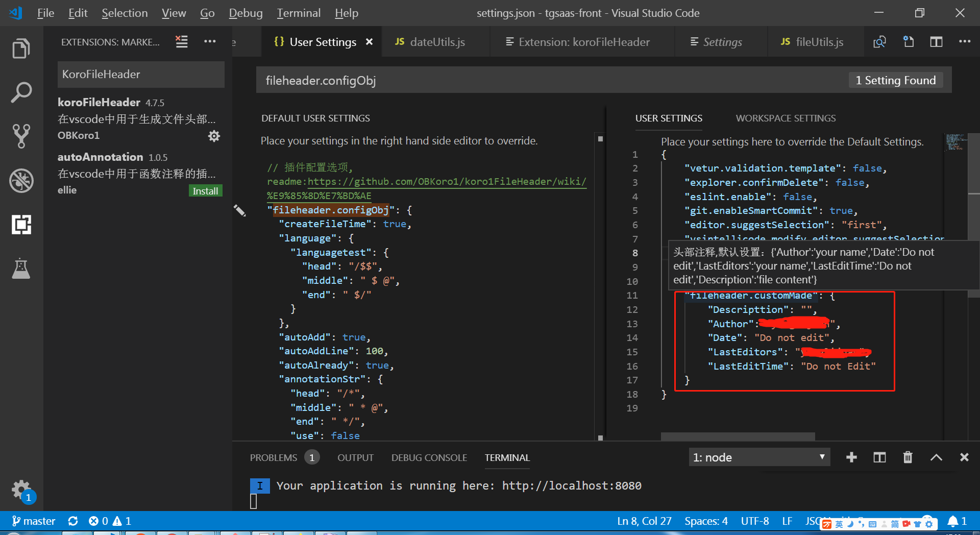
Task: Click the synchronize changes icon
Action: coord(73,521)
